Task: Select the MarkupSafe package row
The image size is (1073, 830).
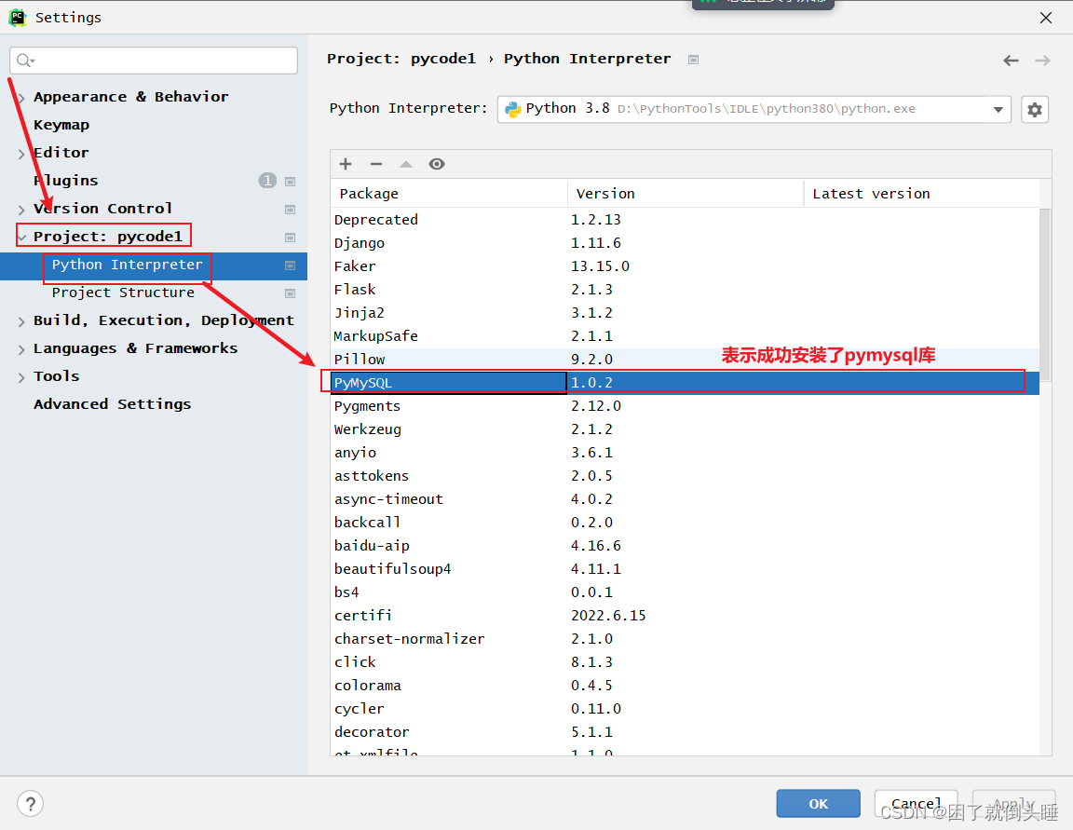Action: (x=685, y=336)
